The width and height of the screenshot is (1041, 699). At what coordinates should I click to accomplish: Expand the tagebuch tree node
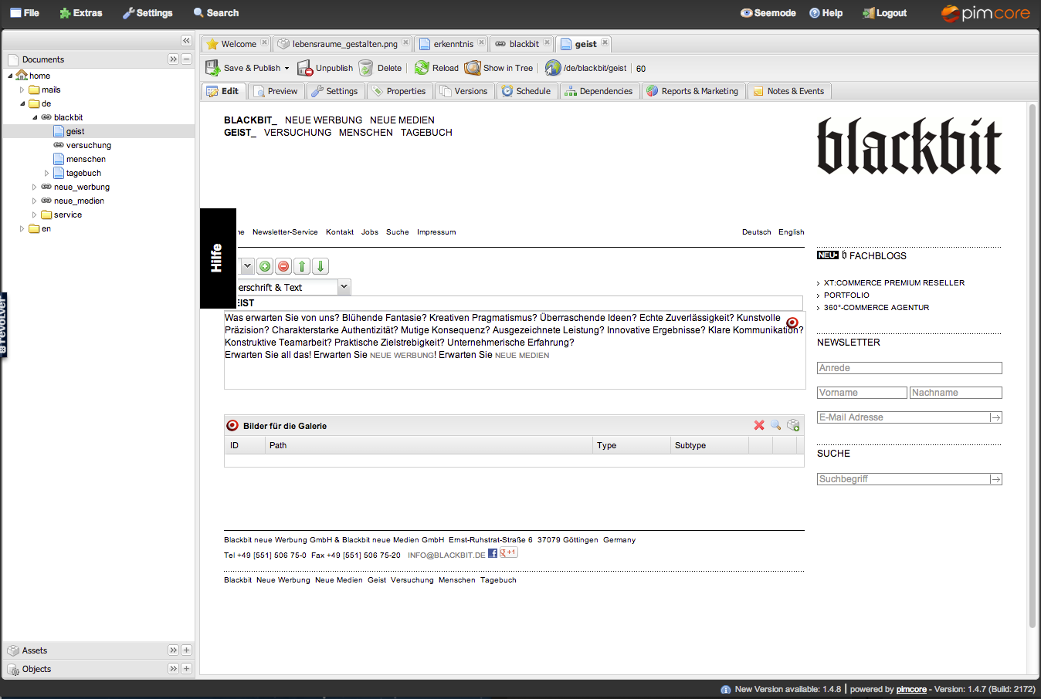click(x=46, y=173)
